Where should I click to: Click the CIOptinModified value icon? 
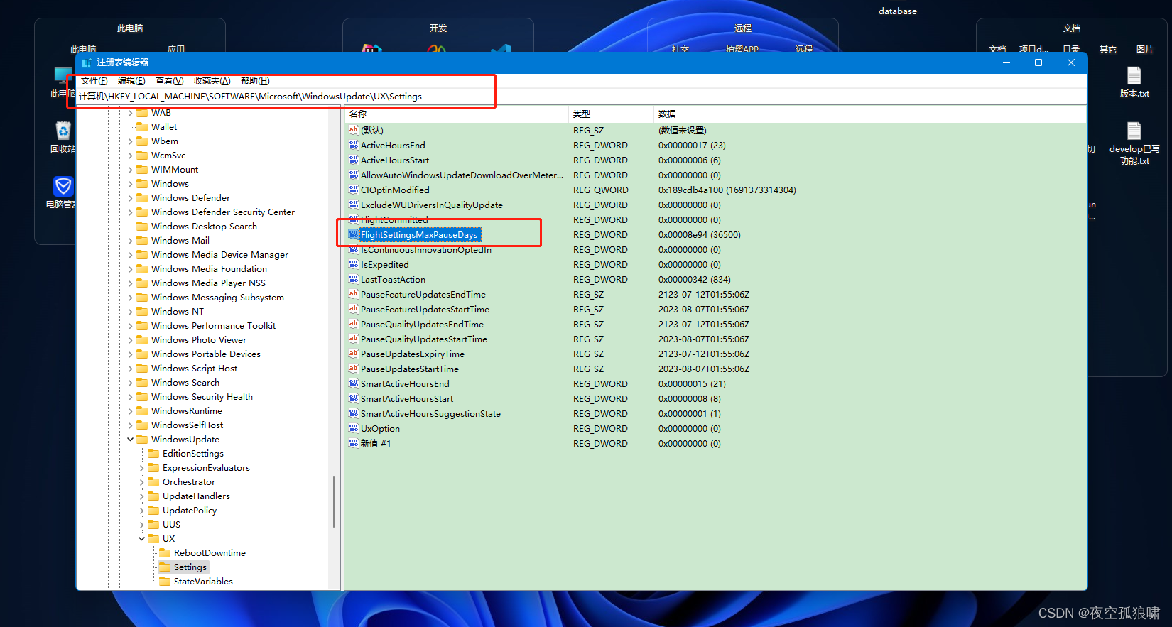353,190
